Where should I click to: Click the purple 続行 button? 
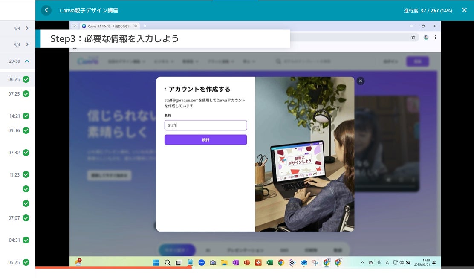[205, 140]
